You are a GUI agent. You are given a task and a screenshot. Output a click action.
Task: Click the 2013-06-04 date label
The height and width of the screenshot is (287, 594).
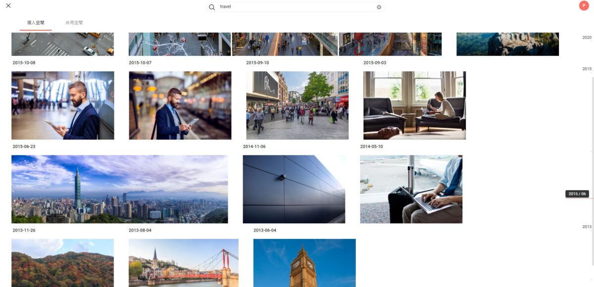(x=265, y=230)
